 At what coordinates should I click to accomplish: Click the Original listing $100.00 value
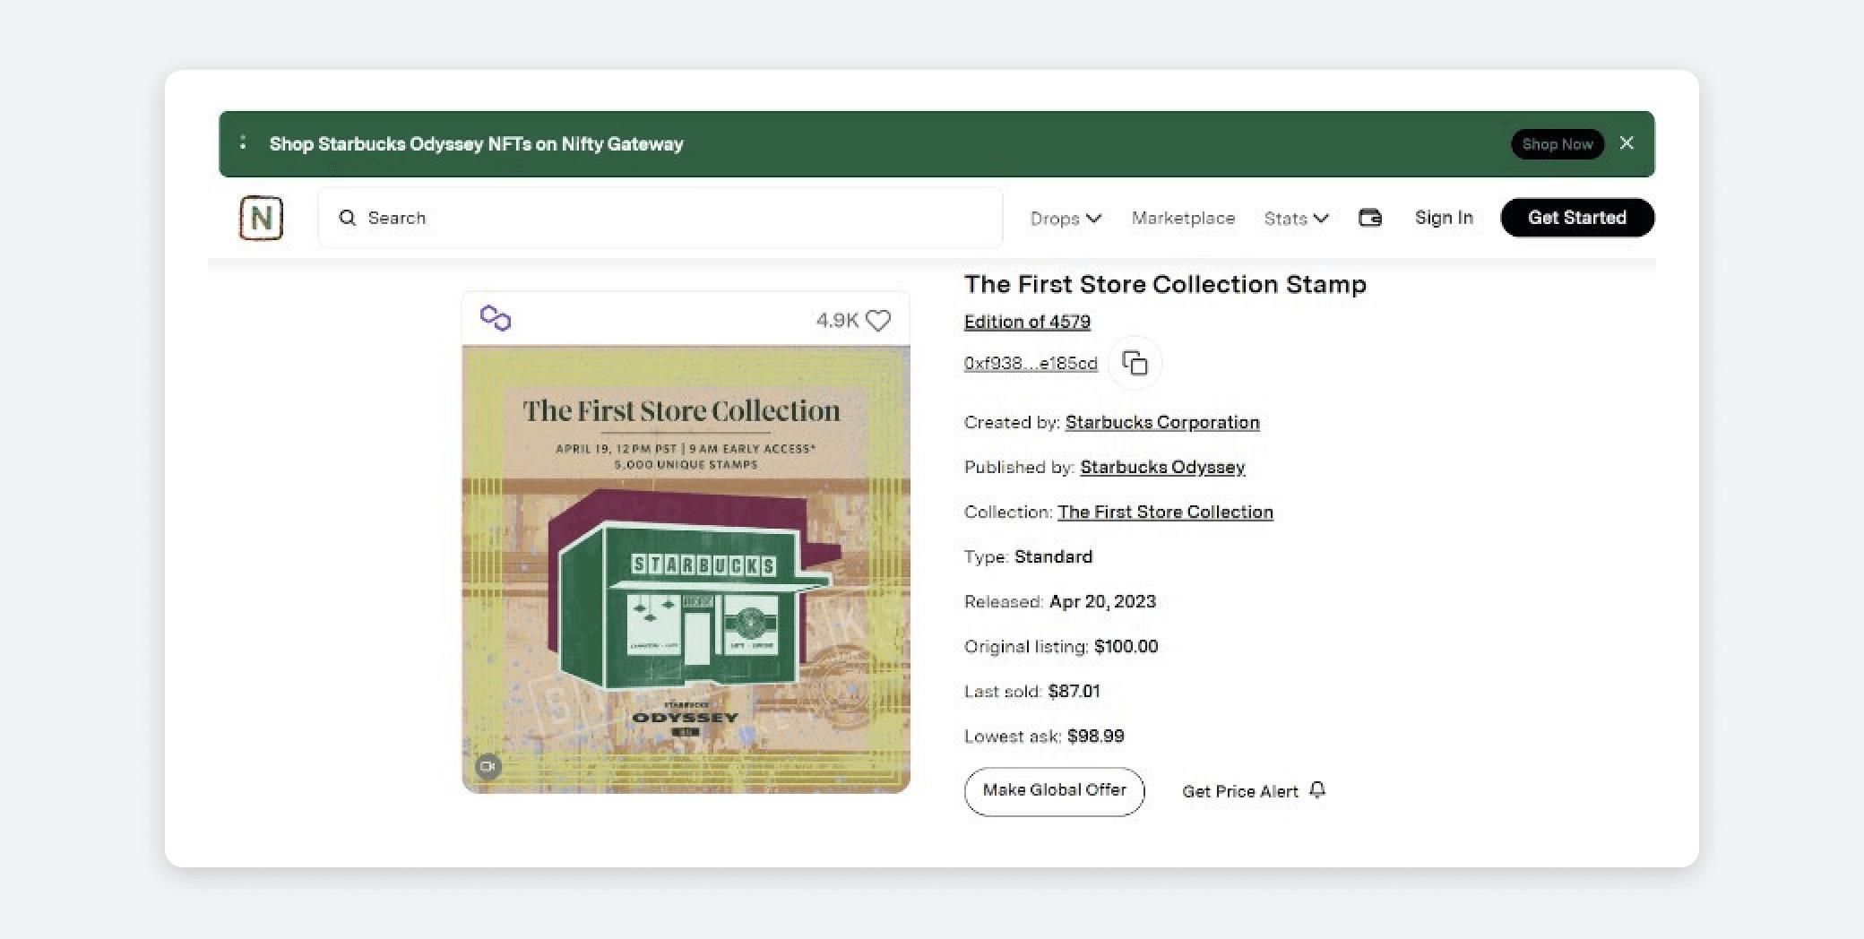(1126, 646)
